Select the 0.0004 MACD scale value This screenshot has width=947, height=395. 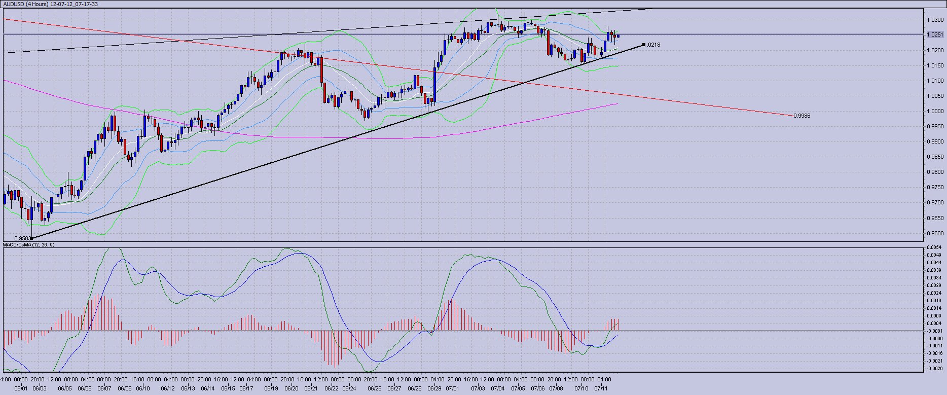point(935,324)
